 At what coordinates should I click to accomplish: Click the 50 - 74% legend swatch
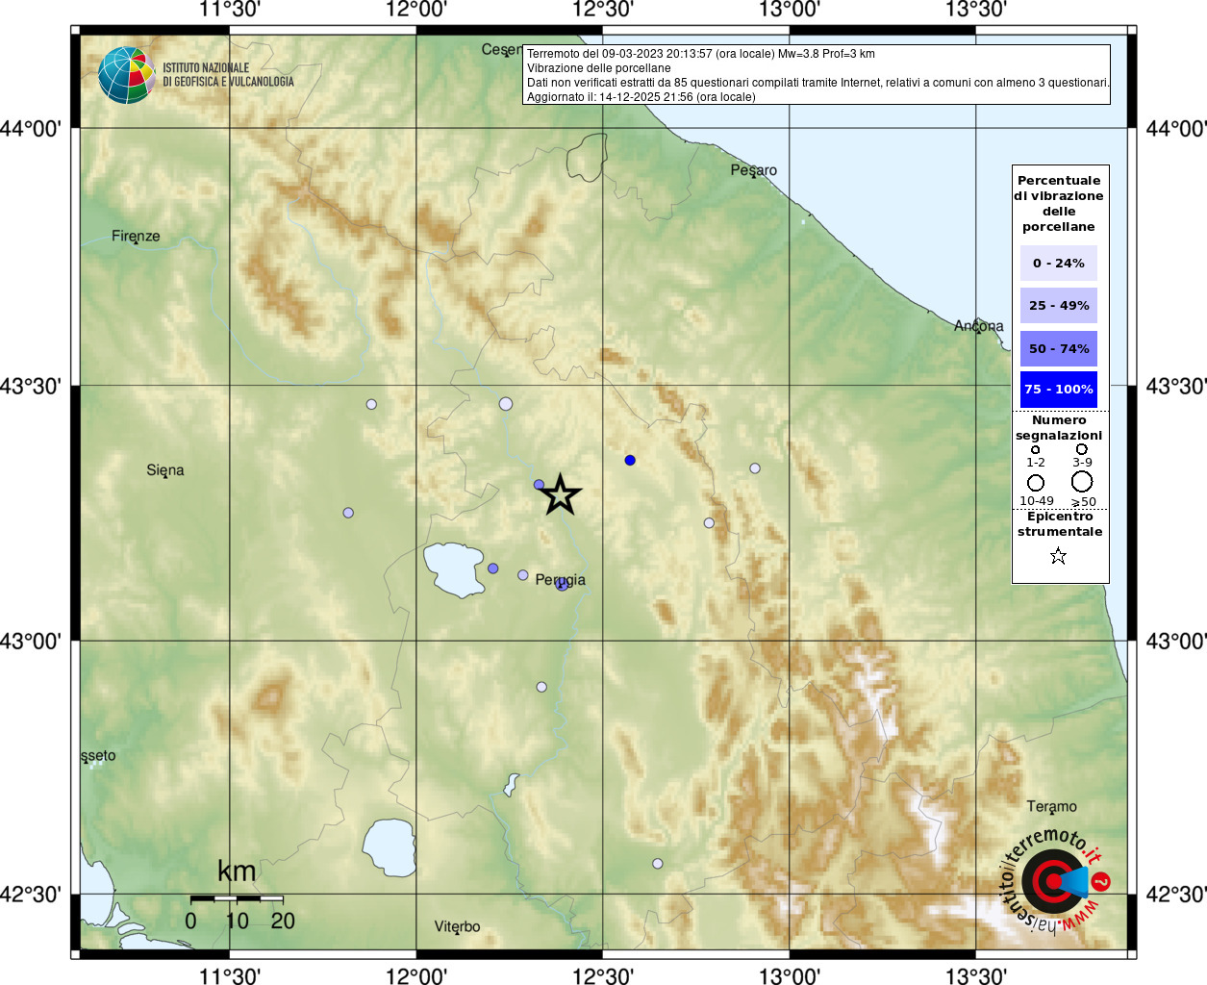pos(1059,348)
